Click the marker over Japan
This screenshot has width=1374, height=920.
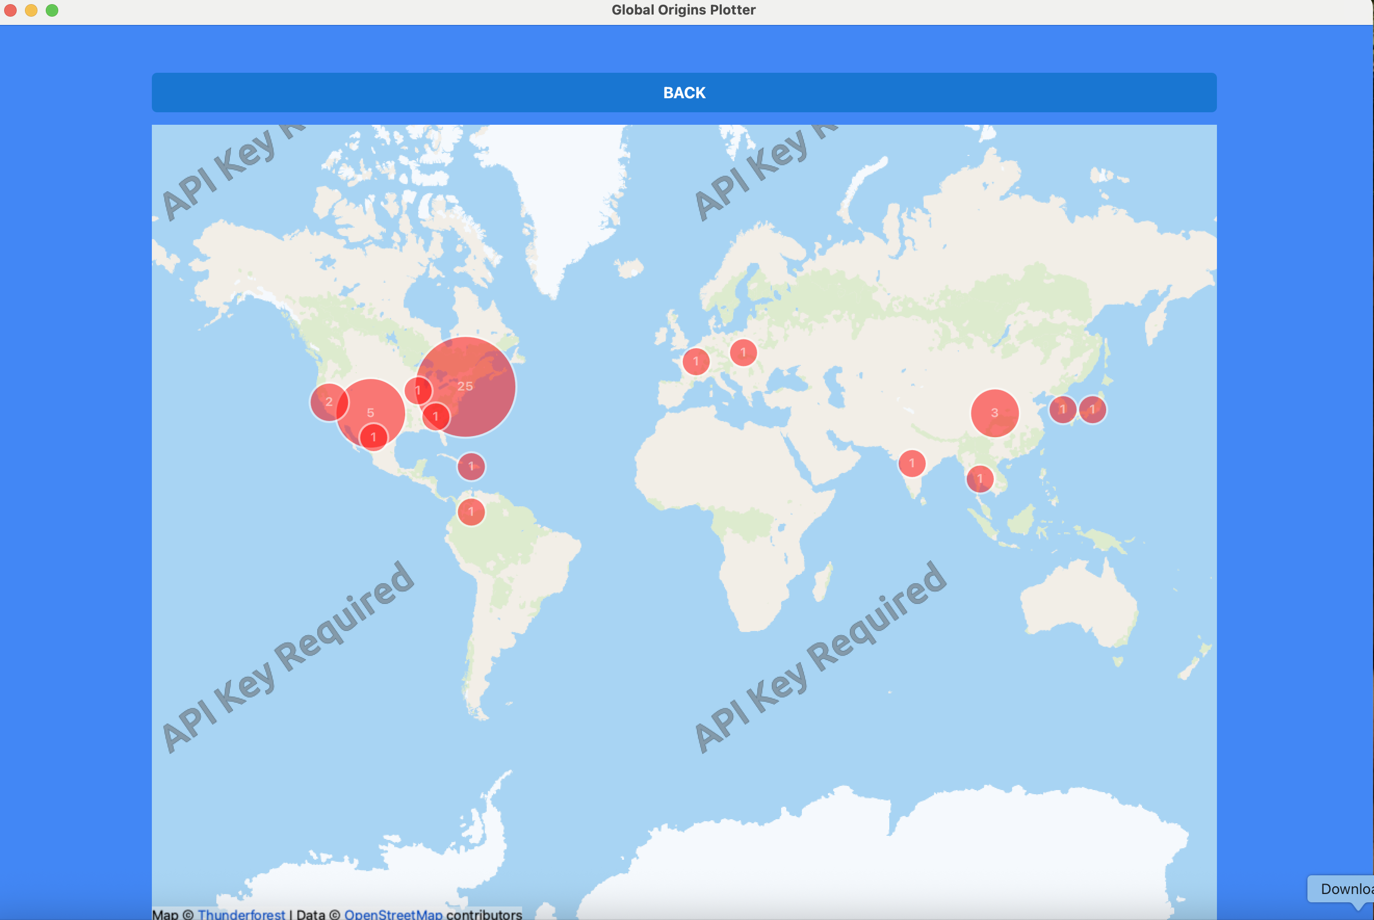click(x=1092, y=410)
